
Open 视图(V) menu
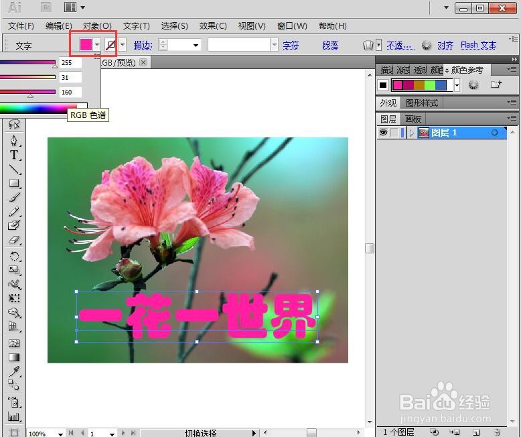[x=252, y=26]
